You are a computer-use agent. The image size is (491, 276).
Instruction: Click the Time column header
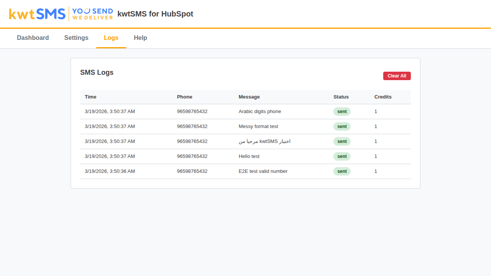click(91, 97)
